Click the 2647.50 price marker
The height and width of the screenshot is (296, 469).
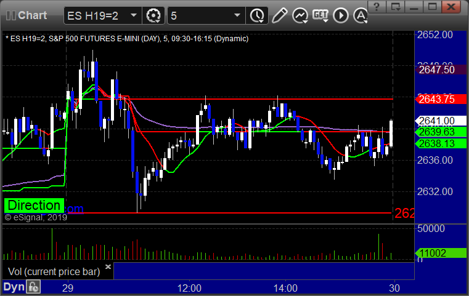click(x=441, y=70)
